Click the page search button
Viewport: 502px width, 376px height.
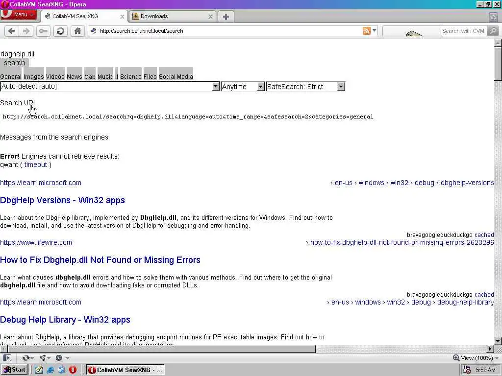[x=14, y=63]
